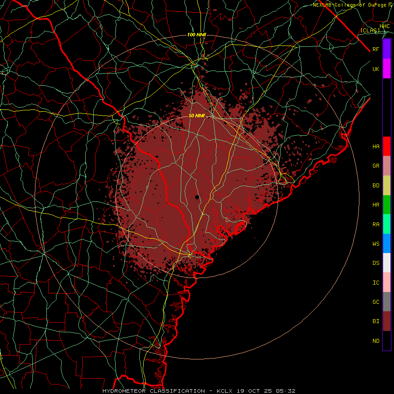Click the 05:32 timestamp

(287, 391)
